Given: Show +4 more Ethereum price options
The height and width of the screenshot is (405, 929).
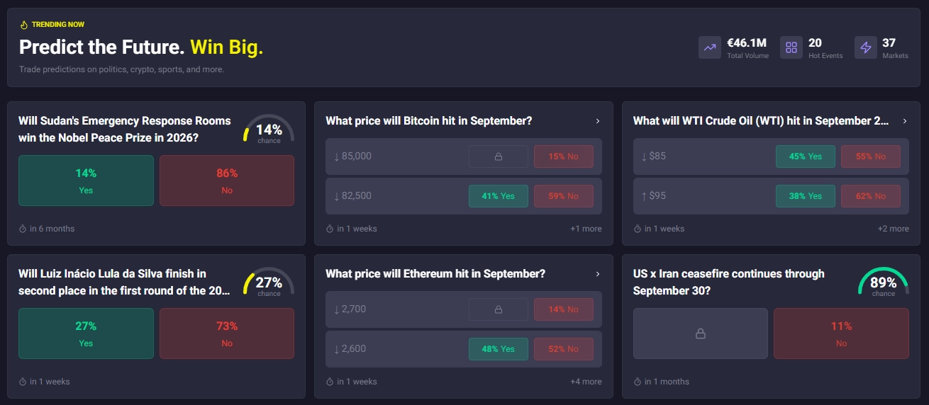Looking at the screenshot, I should tap(586, 382).
